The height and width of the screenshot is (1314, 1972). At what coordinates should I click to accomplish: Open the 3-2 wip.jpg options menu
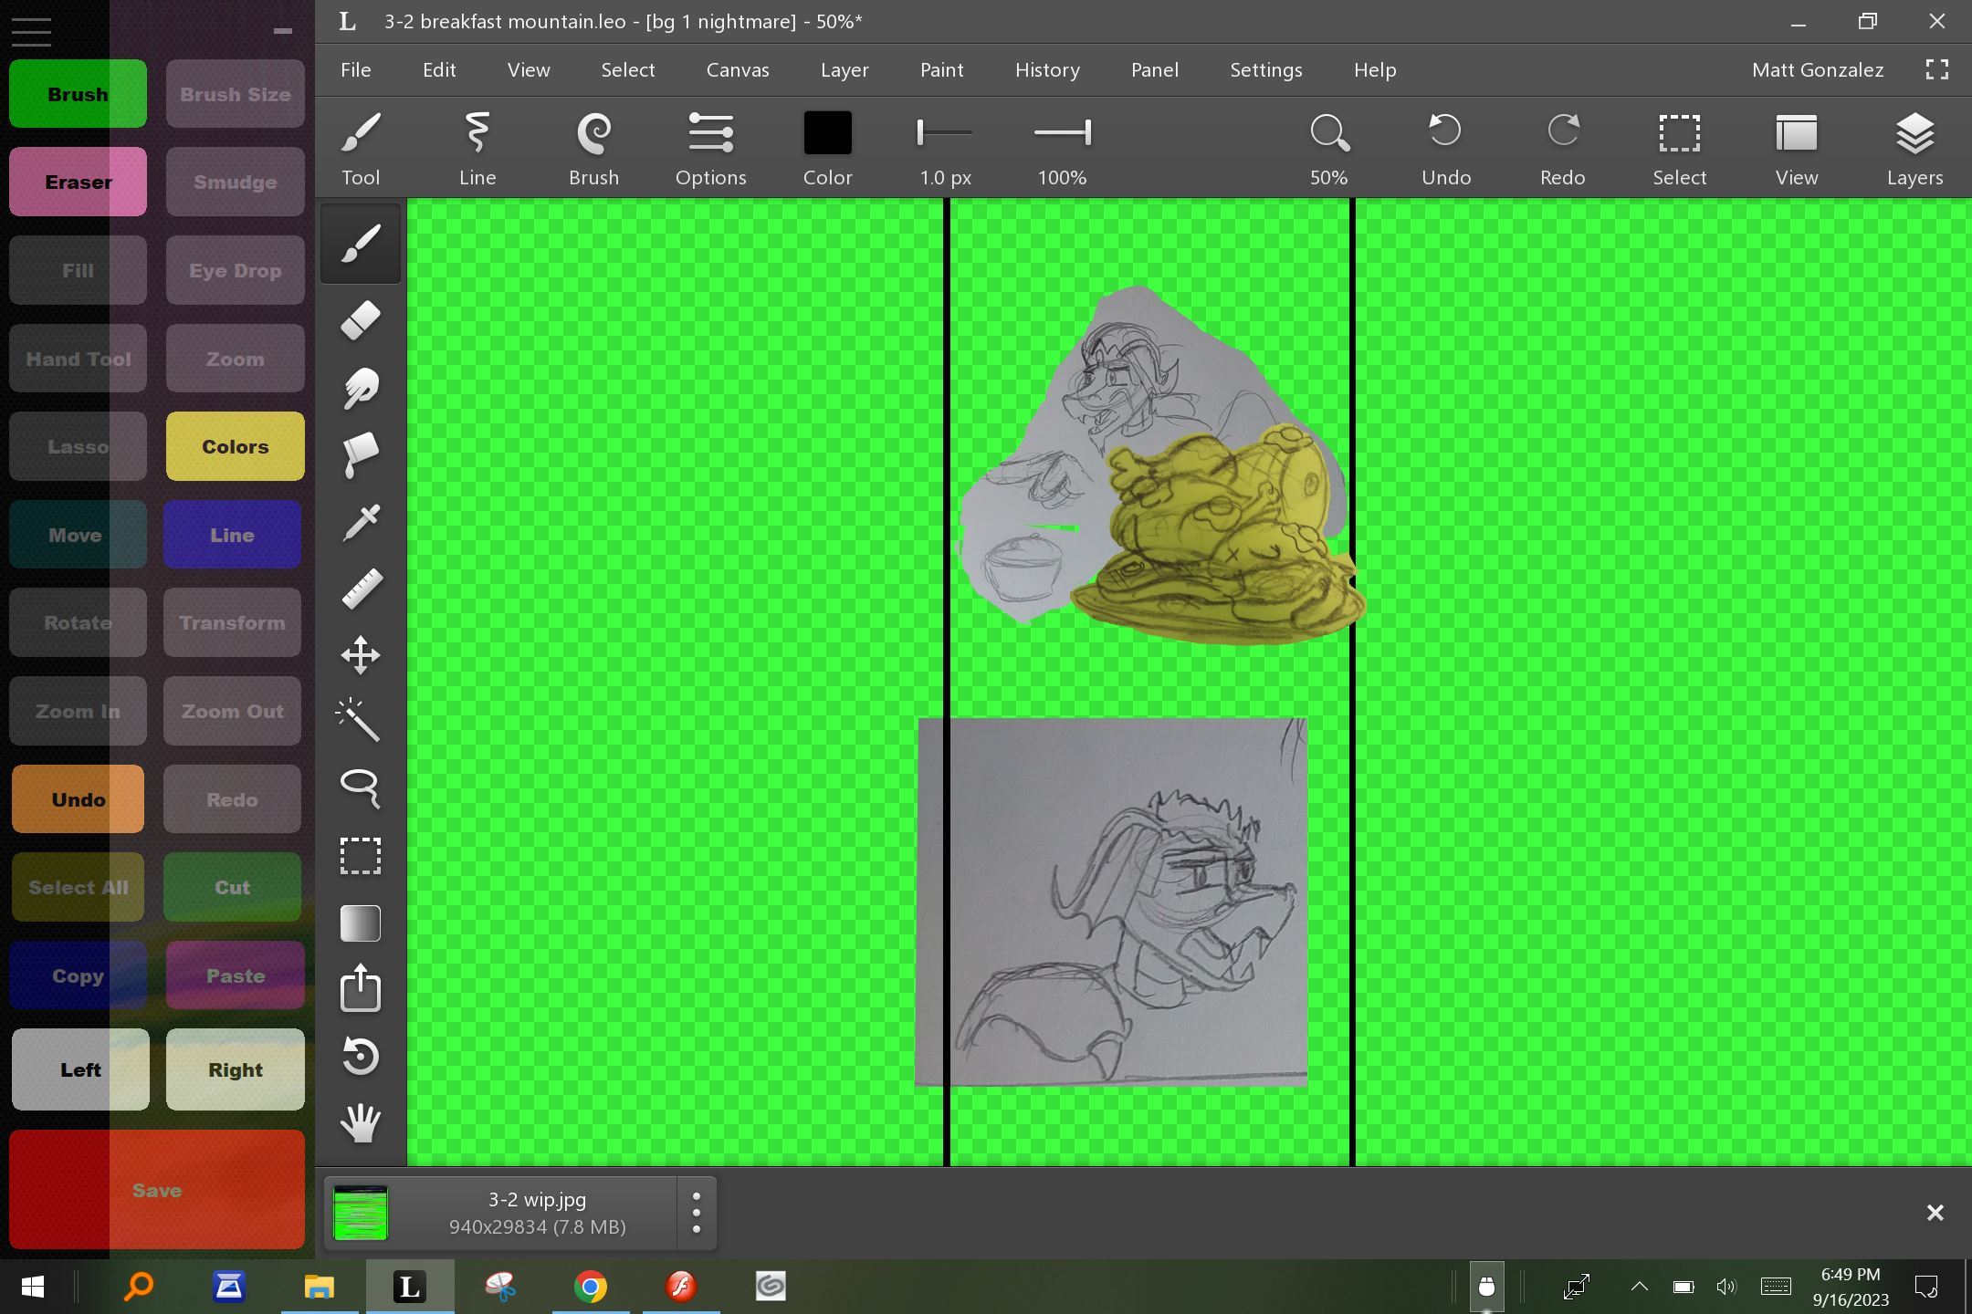click(696, 1213)
